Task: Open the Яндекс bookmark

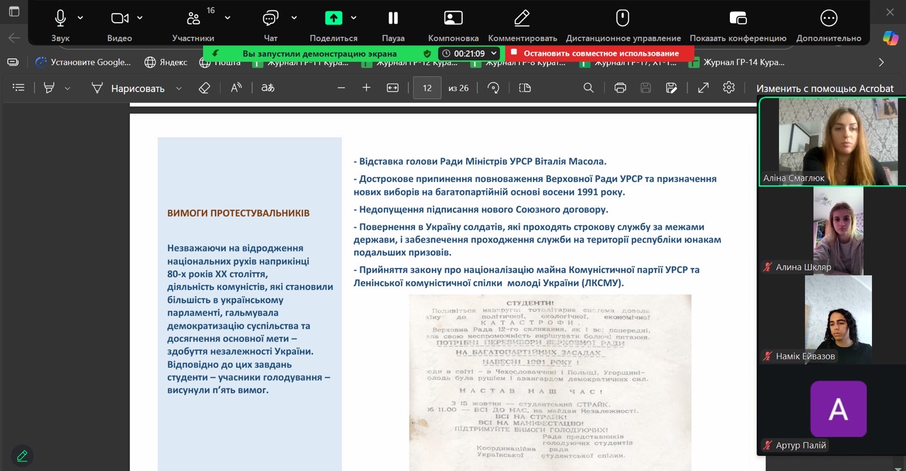Action: coord(166,62)
